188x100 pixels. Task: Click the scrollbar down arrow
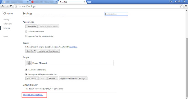coord(187,99)
